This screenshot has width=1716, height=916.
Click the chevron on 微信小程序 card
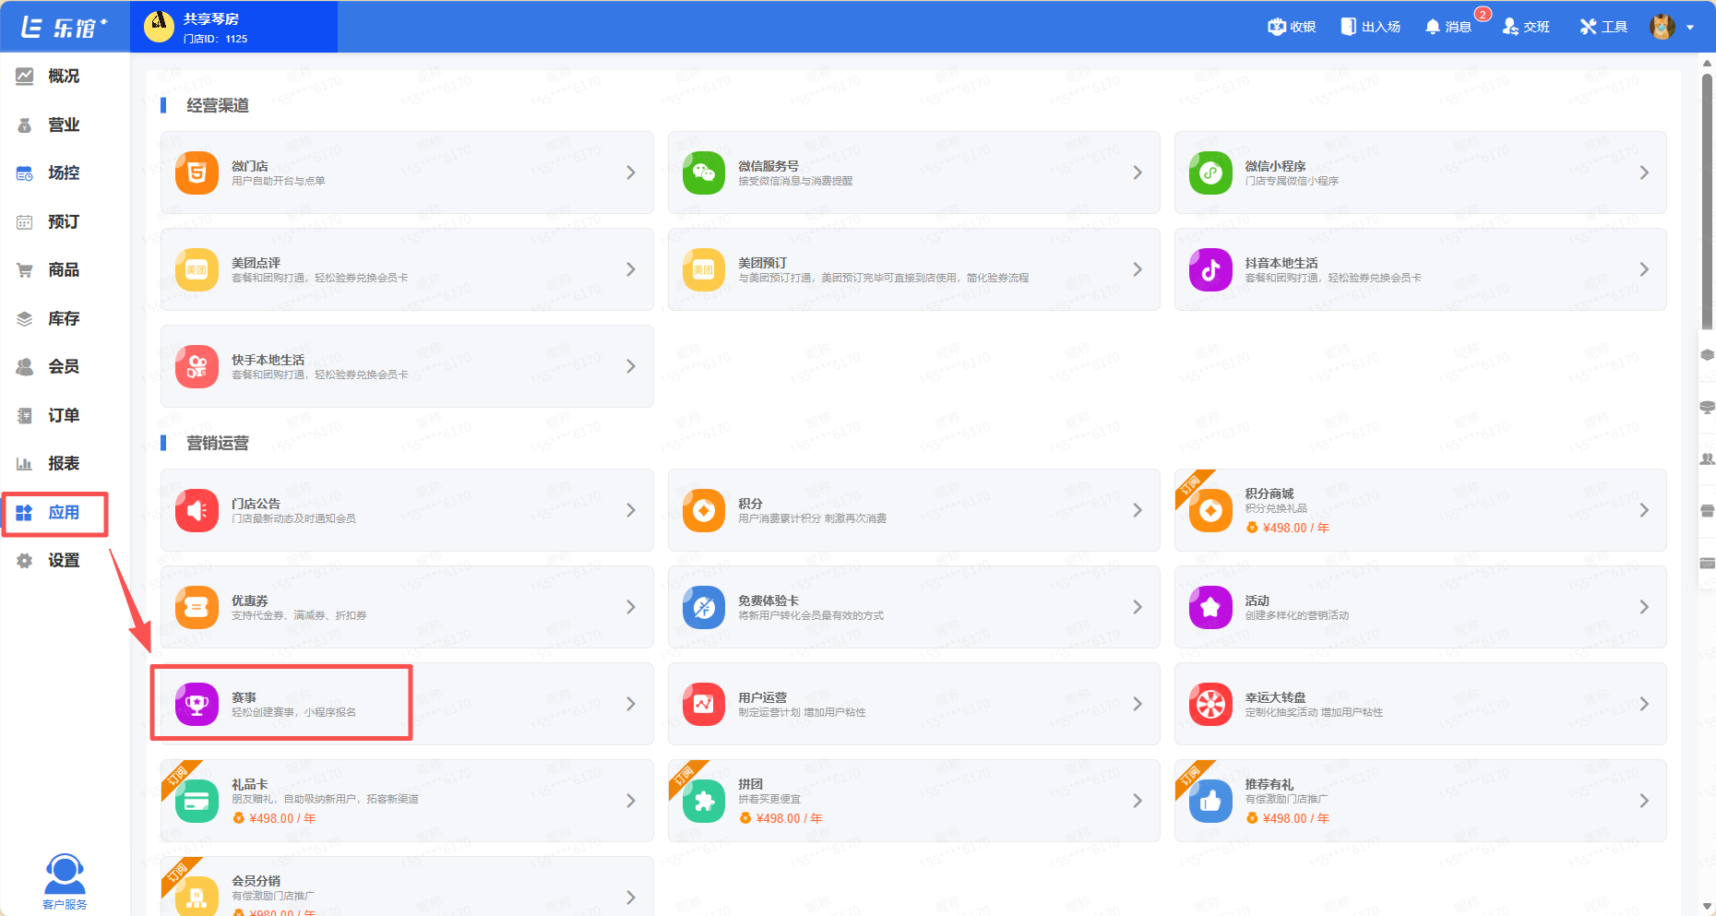point(1643,172)
